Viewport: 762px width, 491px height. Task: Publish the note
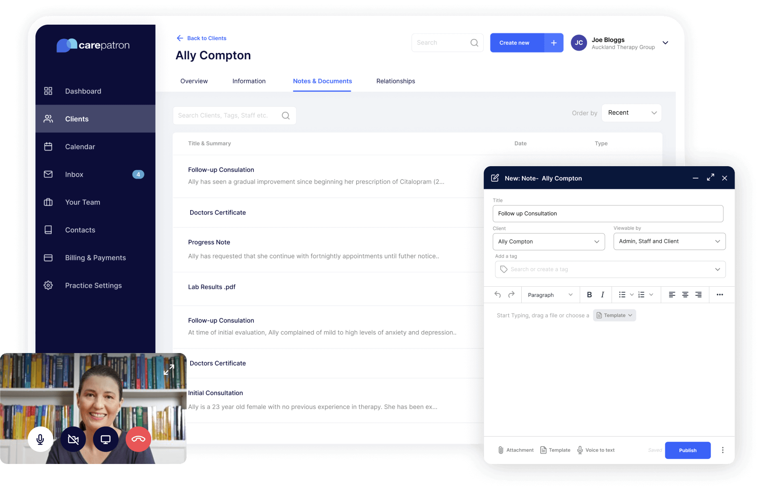(688, 450)
